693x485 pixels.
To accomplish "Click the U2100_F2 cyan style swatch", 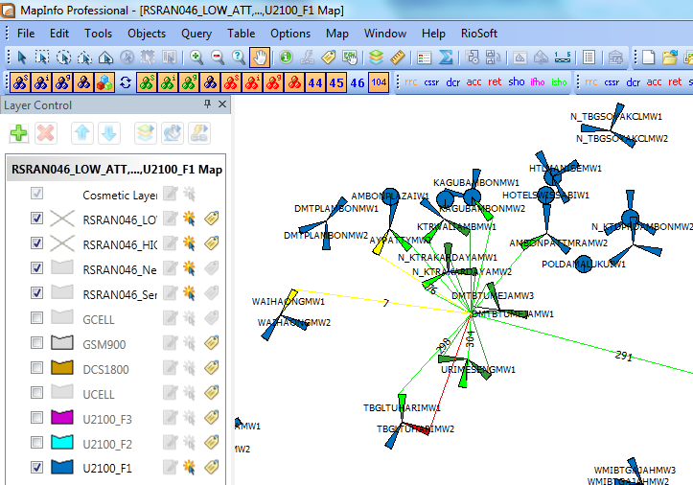I will 62,442.
